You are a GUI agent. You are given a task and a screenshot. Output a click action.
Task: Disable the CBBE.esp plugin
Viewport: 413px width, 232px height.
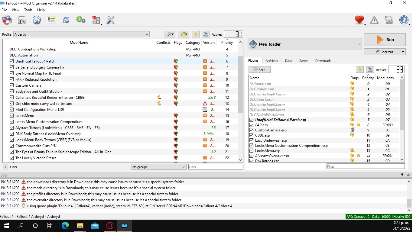point(251,135)
